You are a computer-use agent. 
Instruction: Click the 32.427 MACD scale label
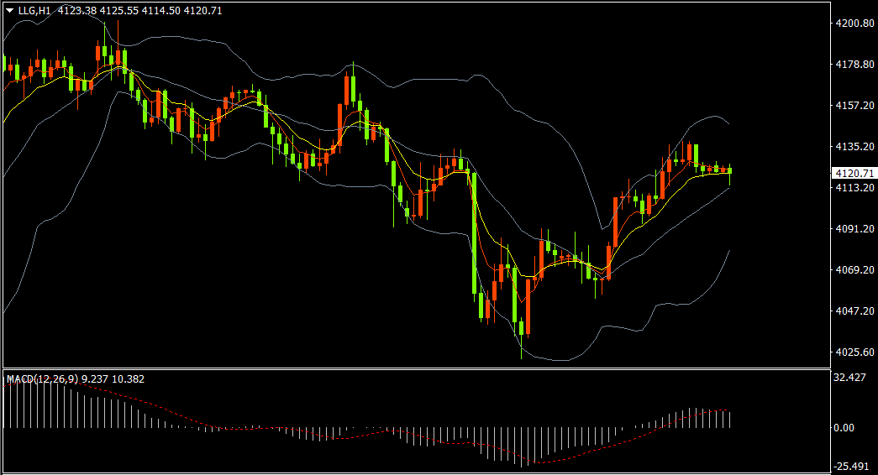coord(849,378)
